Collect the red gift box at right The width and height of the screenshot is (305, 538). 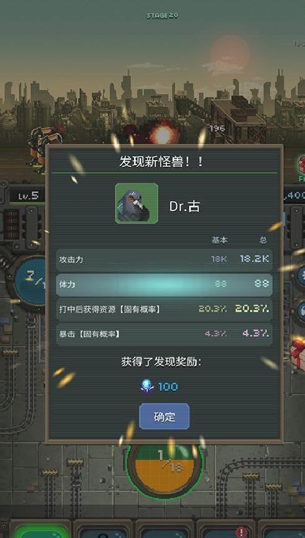point(298,354)
